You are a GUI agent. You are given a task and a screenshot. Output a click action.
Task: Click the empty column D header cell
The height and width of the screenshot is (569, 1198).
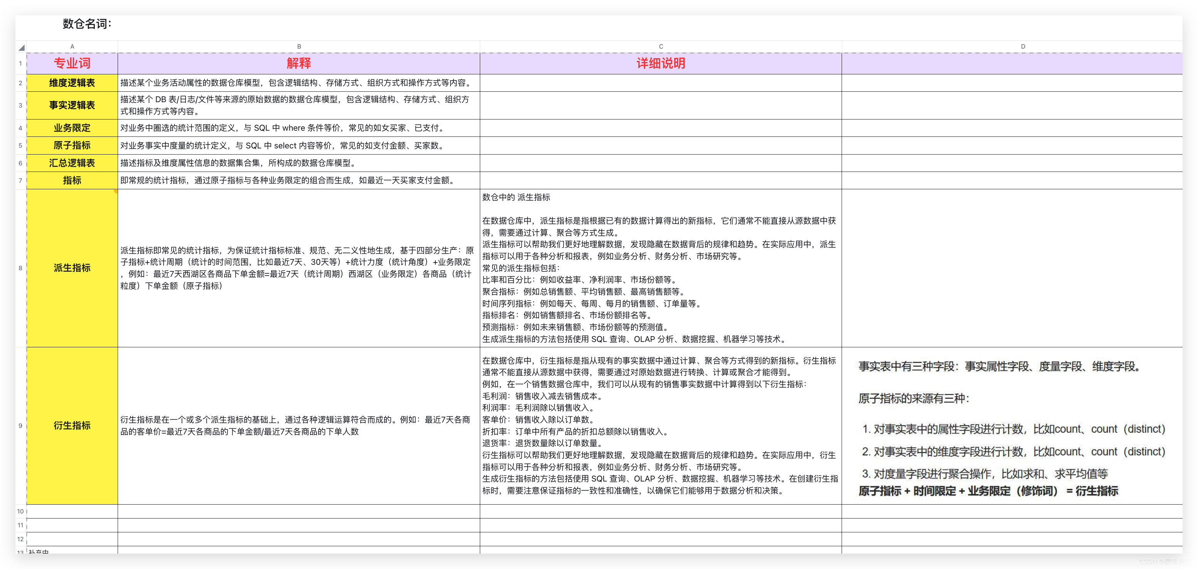(x=1012, y=63)
